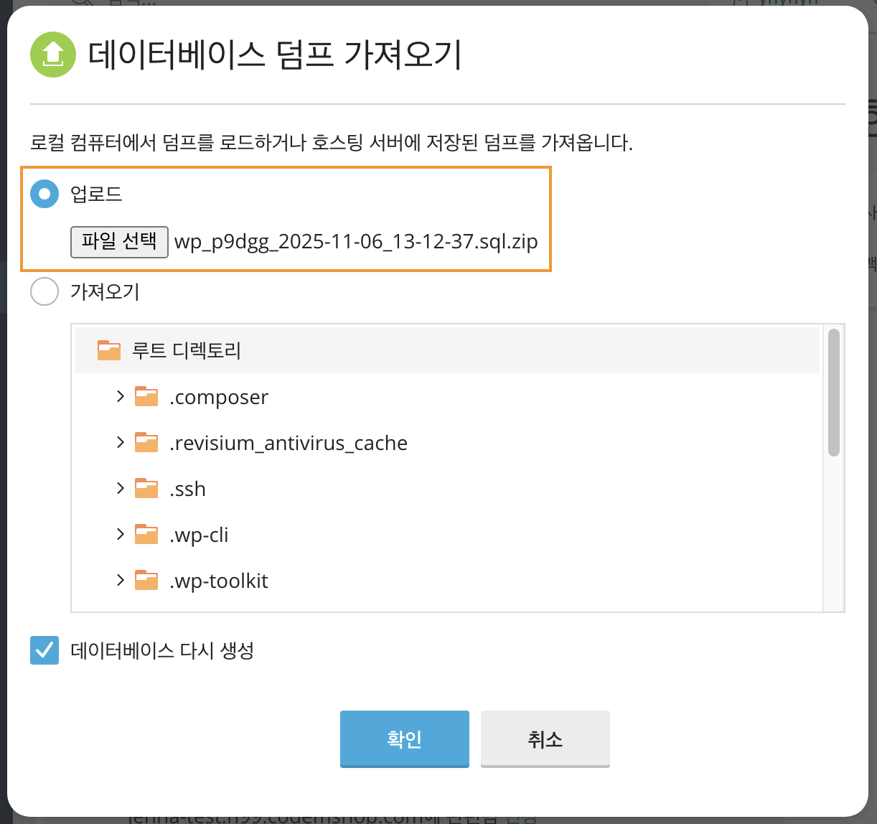Expand the .revisium_antivirus_cache chevron
The width and height of the screenshot is (877, 824).
[x=121, y=442]
